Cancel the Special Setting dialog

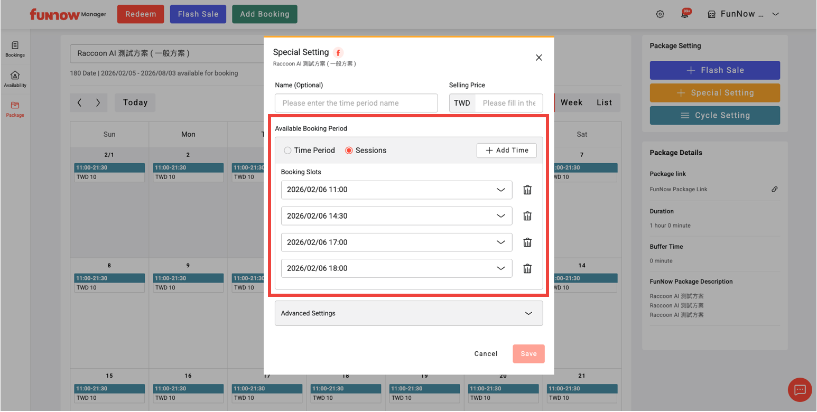tap(486, 354)
